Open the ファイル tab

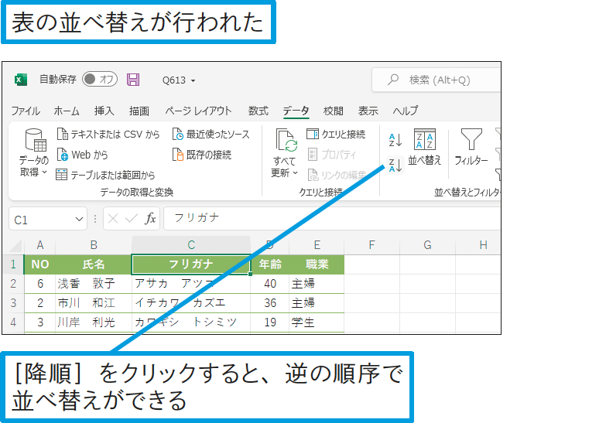(26, 111)
